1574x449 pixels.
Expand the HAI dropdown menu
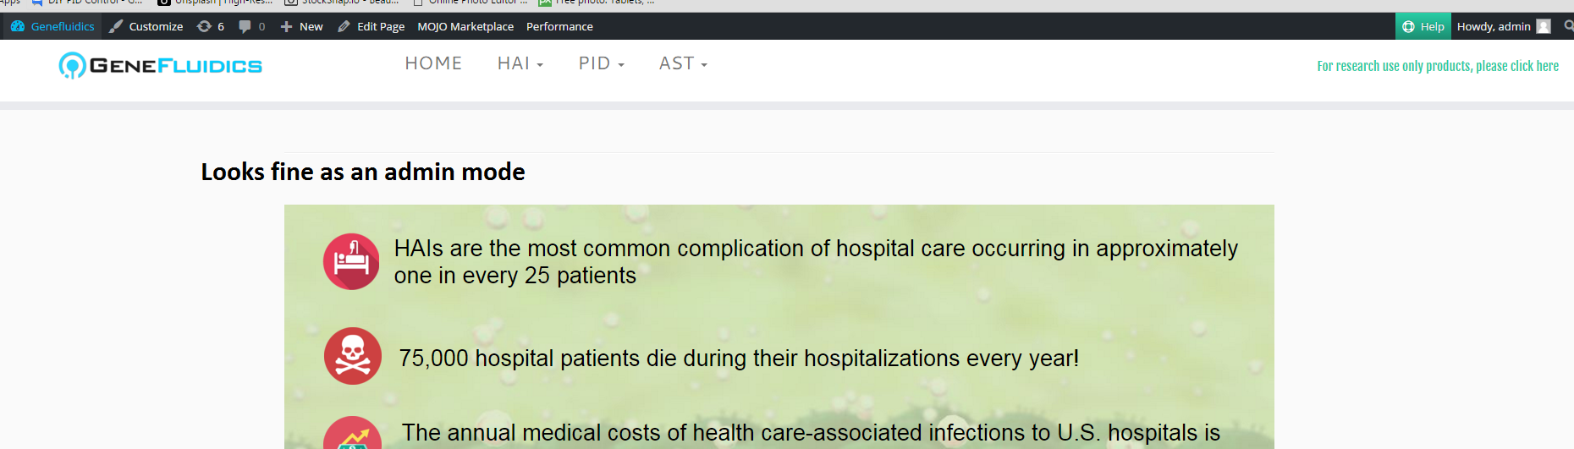[x=520, y=63]
